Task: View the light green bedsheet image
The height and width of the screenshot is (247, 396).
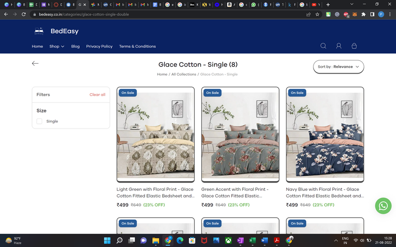Action: 155,134
